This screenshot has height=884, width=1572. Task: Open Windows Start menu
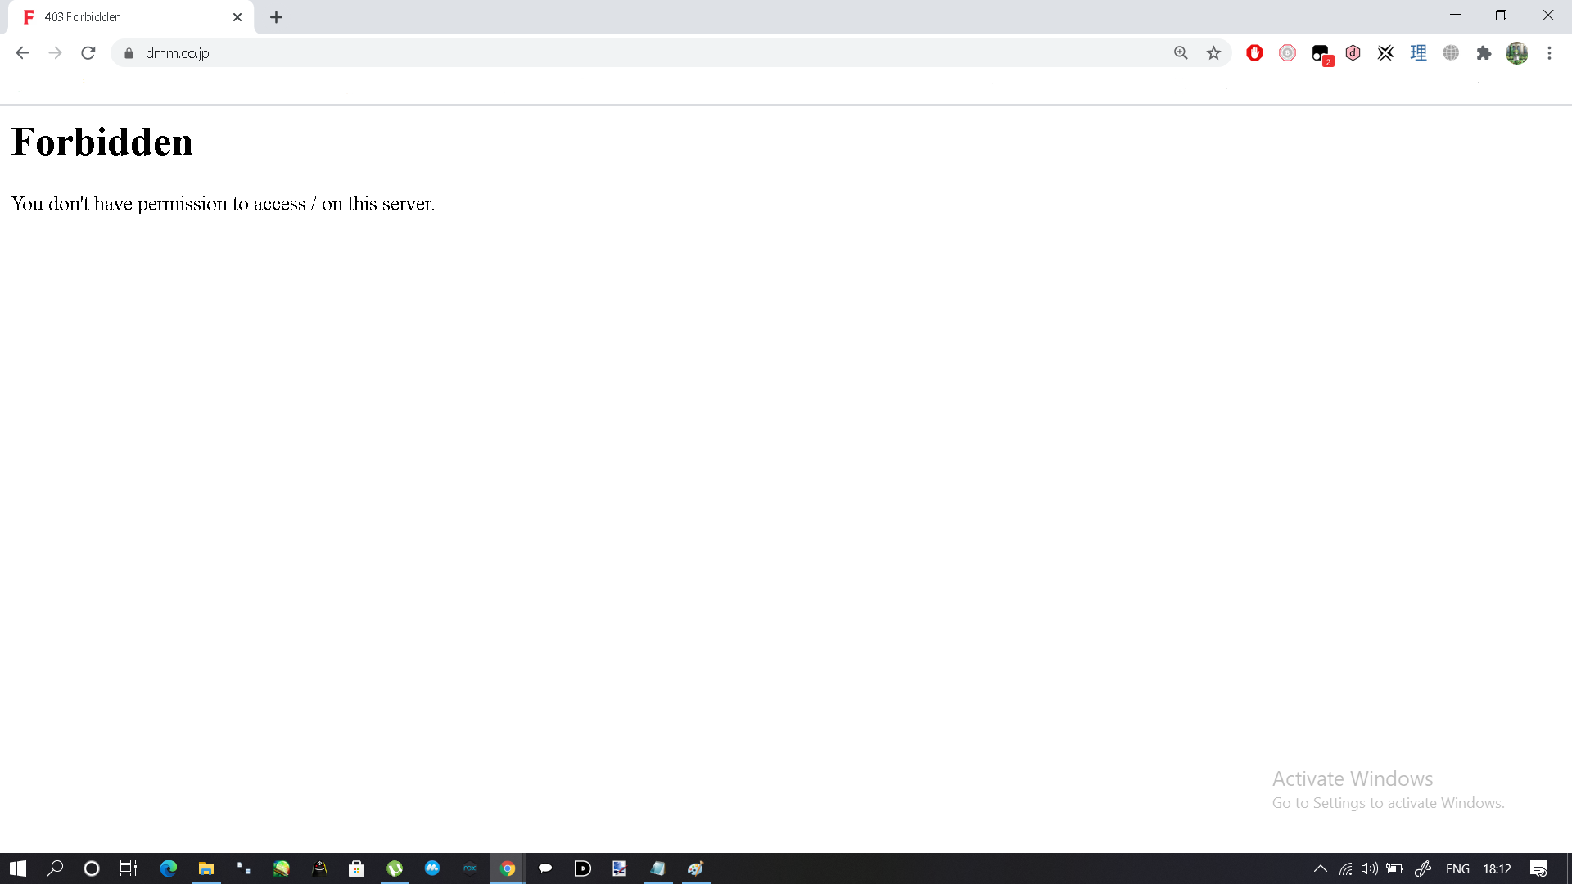point(18,868)
